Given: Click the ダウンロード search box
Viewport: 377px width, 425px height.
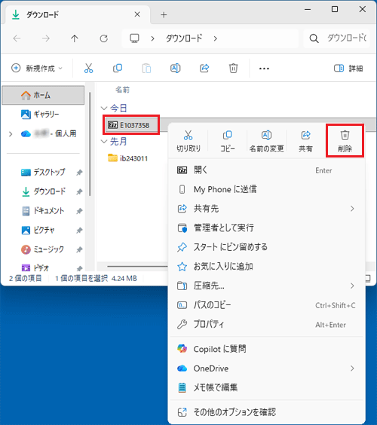Looking at the screenshot, I should coord(337,38).
